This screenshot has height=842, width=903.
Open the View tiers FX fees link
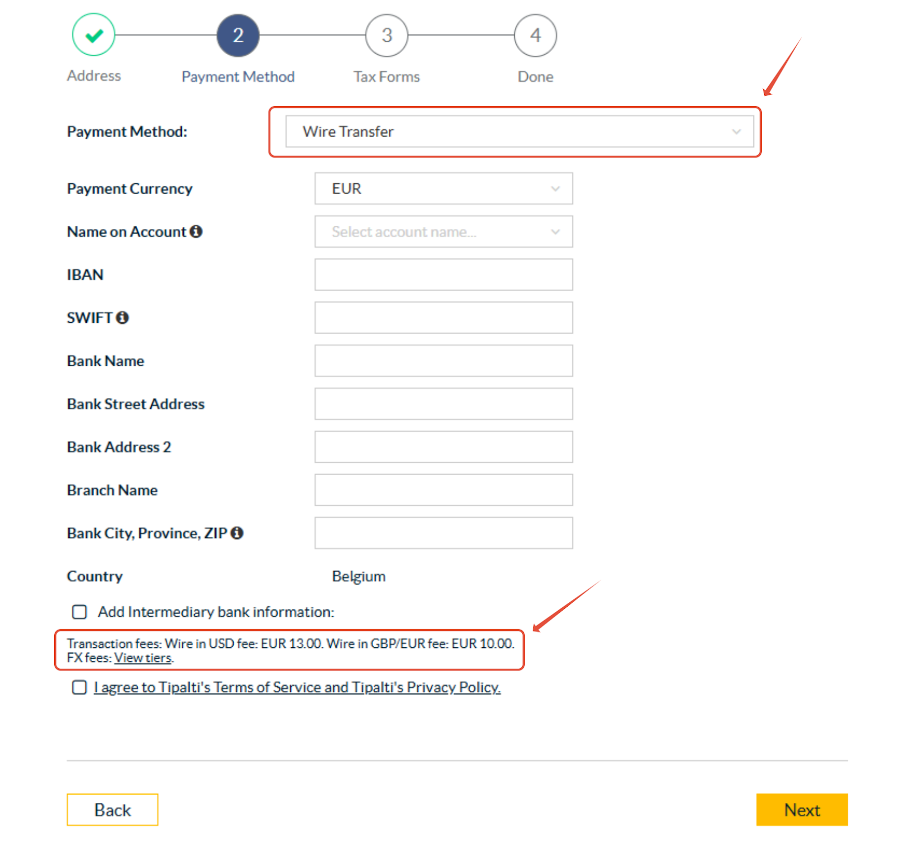(x=143, y=658)
